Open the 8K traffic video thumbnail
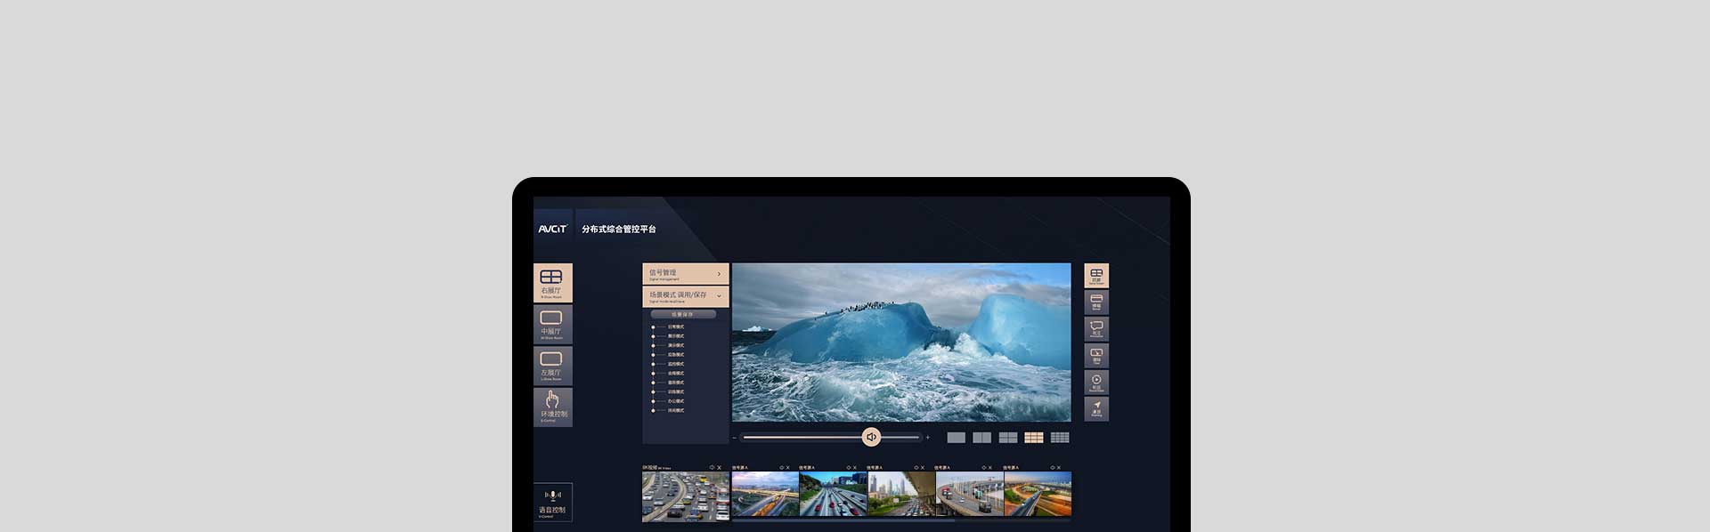This screenshot has width=1710, height=532. [x=685, y=496]
